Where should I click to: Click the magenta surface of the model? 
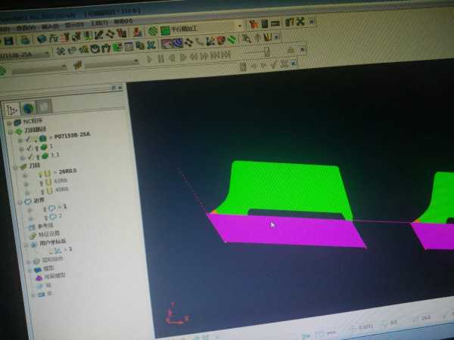[x=287, y=231]
